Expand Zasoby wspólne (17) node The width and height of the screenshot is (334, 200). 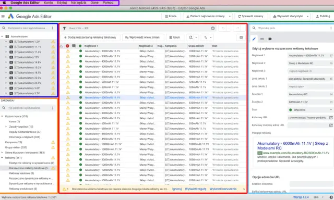point(6,127)
